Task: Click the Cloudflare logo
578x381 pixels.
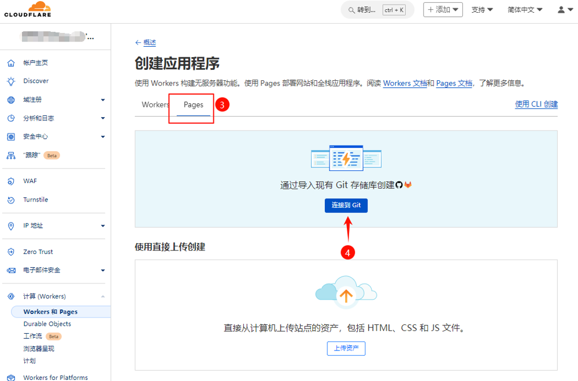Action: click(x=28, y=9)
